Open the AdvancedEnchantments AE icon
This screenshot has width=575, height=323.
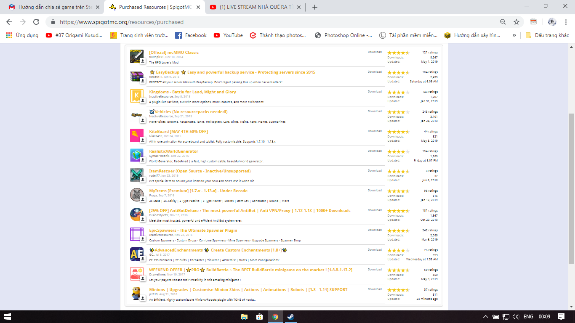click(x=137, y=254)
